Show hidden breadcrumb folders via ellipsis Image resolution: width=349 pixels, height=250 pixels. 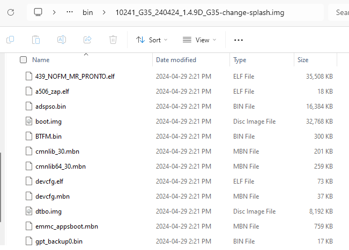tap(69, 12)
